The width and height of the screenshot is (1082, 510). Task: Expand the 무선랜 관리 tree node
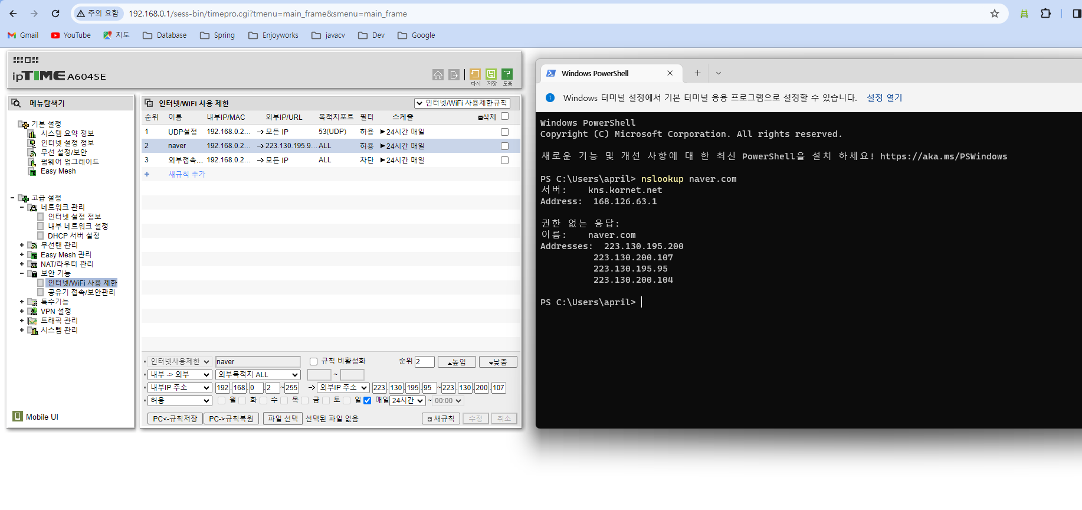pos(22,245)
